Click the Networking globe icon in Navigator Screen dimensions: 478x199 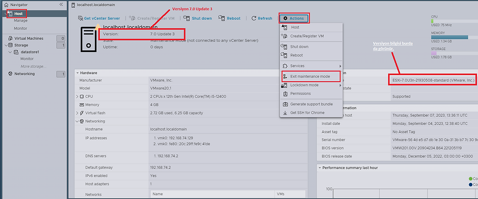10,74
